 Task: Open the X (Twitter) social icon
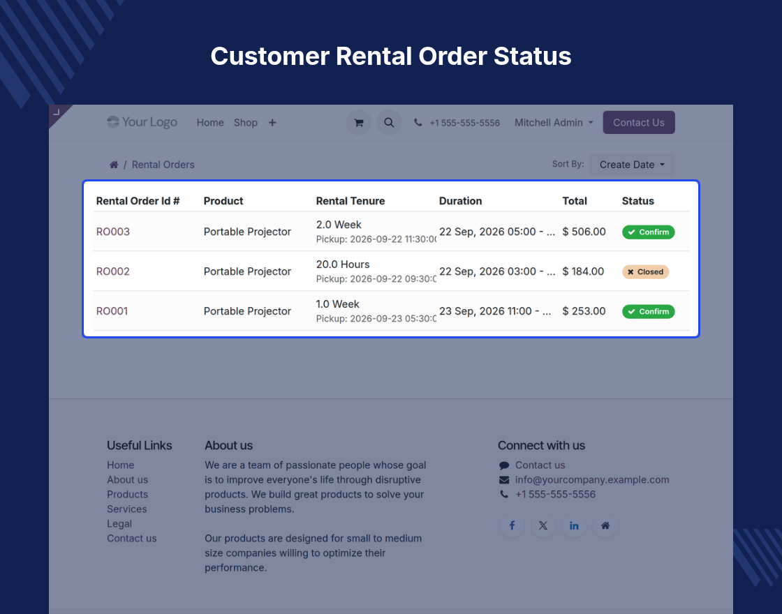pos(543,525)
